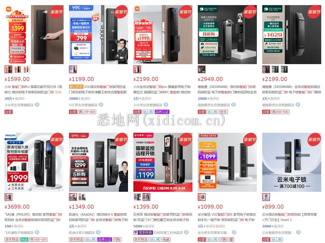Viewport: 325px width, 243px height.
Task: Select second variant thumbnail of 石将军 lock
Action: (x=146, y=197)
